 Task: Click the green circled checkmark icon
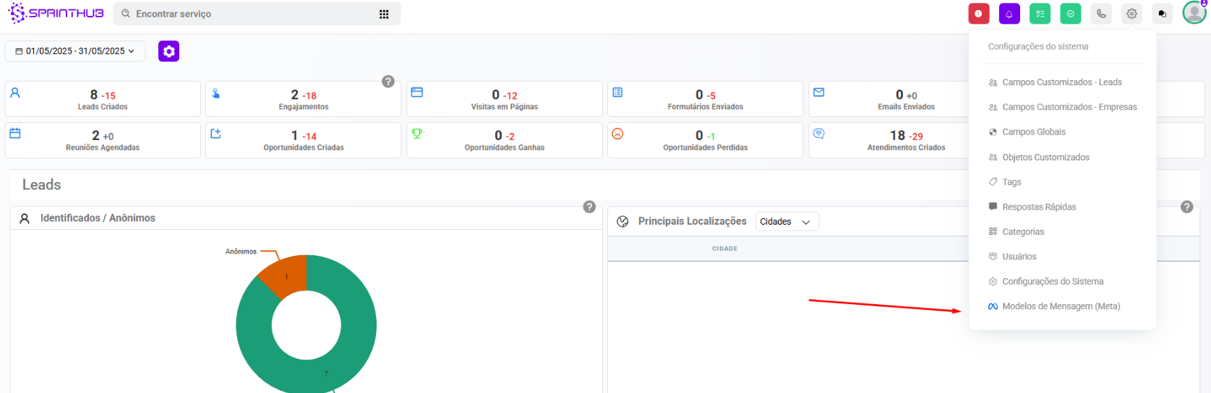pos(1071,14)
